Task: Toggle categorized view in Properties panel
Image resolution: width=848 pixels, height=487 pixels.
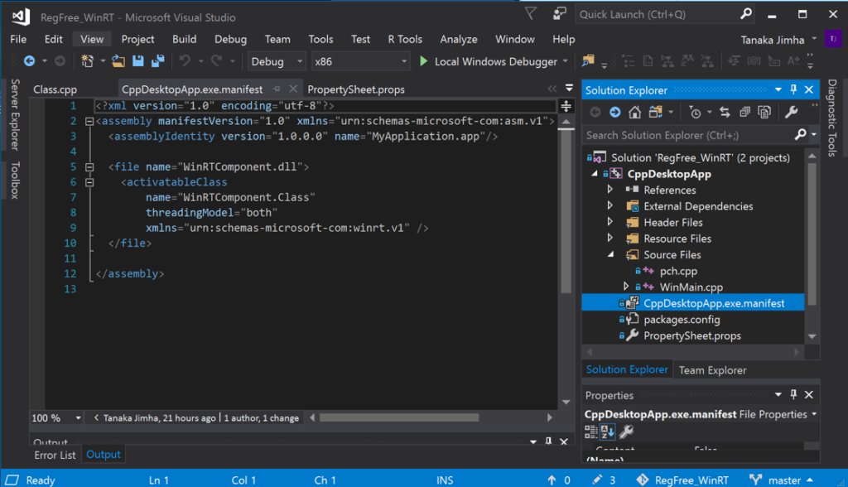Action: point(591,432)
